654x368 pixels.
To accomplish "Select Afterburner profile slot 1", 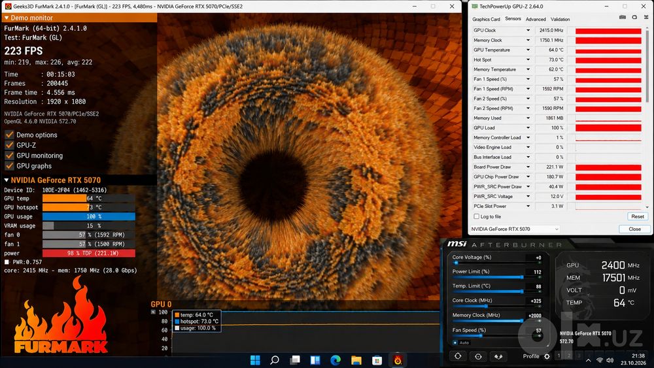I will 559,356.
